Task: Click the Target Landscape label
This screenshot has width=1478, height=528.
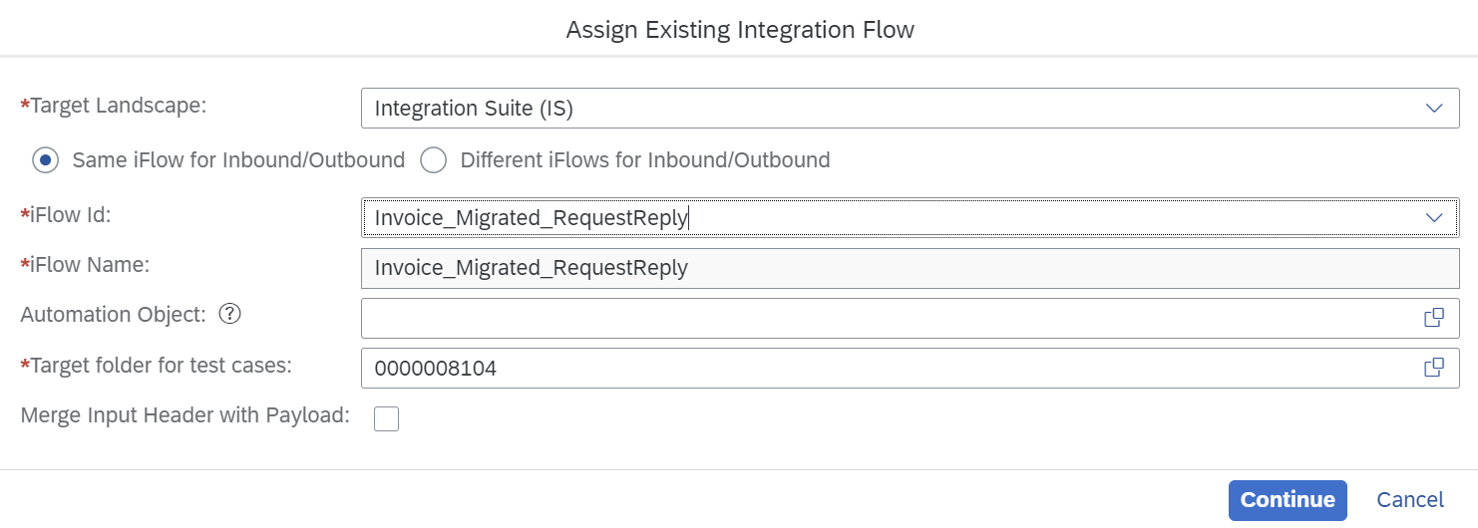Action: point(118,106)
